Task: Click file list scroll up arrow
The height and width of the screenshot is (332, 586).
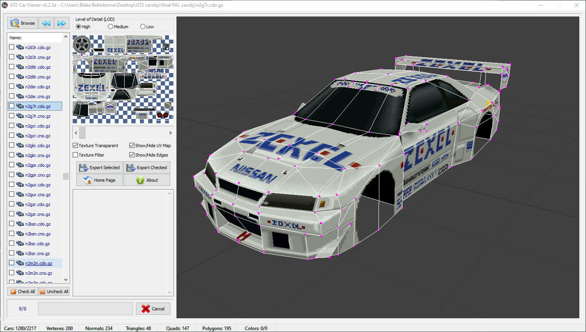Action: [x=66, y=37]
